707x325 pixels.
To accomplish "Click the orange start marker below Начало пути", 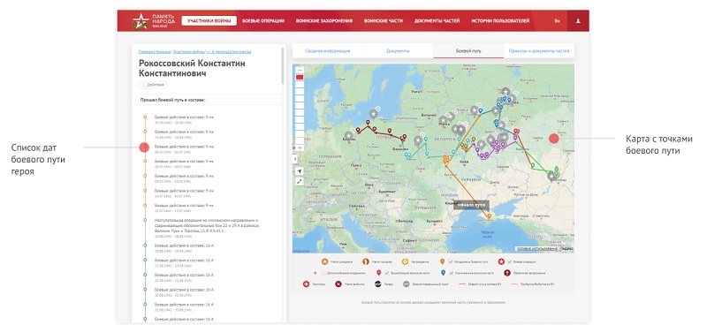I will [490, 216].
